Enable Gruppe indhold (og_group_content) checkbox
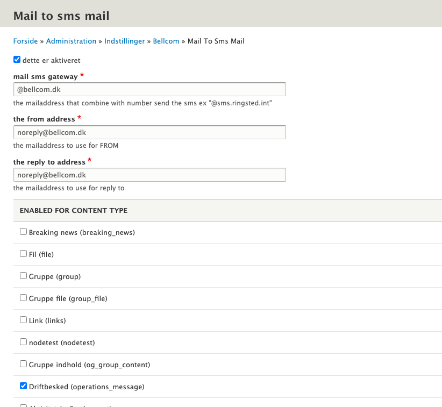Viewport: 442px width, 407px height. point(23,363)
